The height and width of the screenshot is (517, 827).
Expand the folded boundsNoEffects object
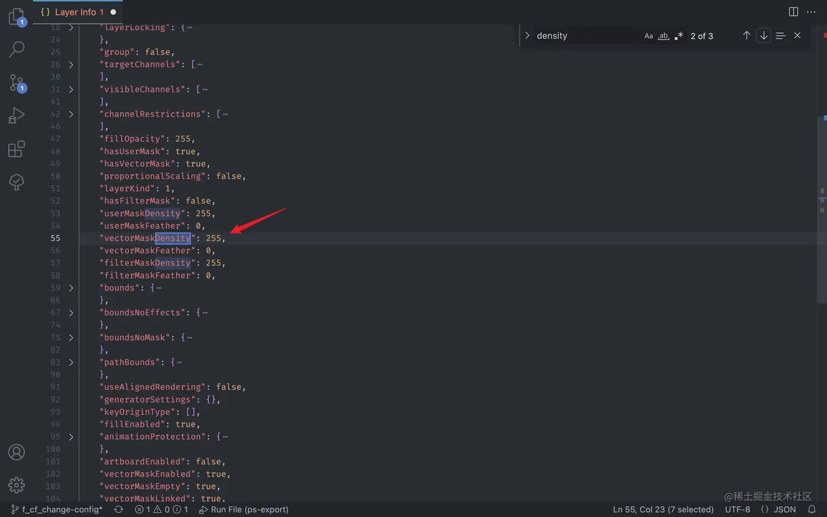coord(71,313)
